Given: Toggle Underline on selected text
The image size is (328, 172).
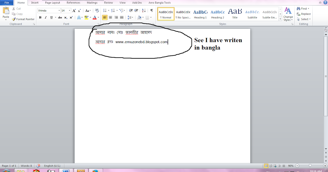Looking at the screenshot, I should pyautogui.click(x=52, y=17).
